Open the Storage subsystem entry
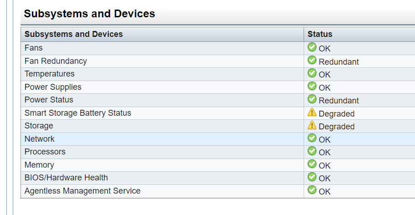415x215 pixels. [x=39, y=126]
